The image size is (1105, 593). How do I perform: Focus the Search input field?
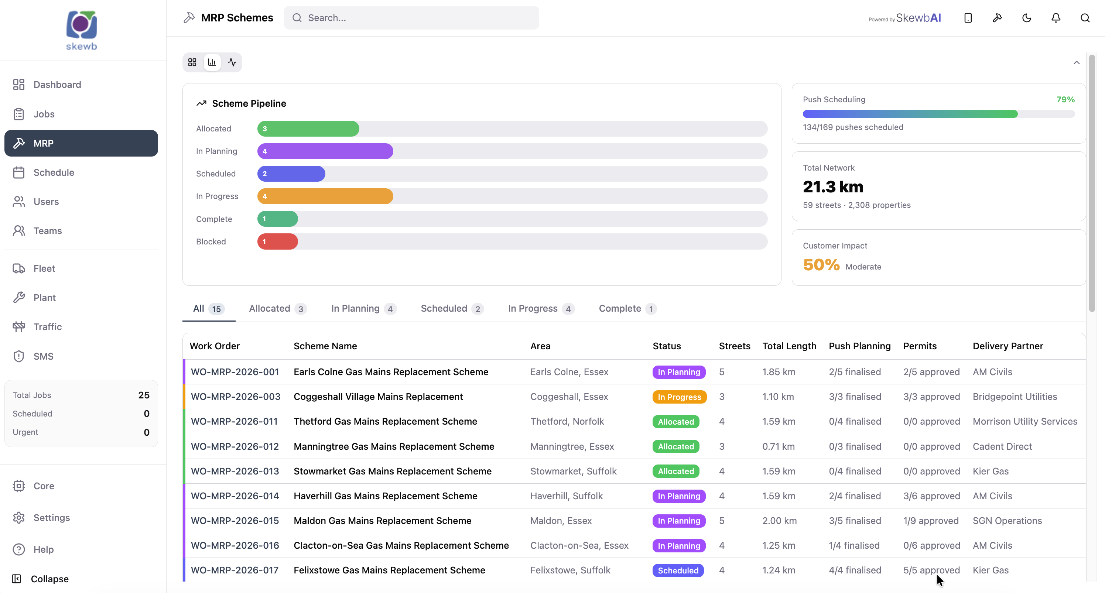coord(411,18)
